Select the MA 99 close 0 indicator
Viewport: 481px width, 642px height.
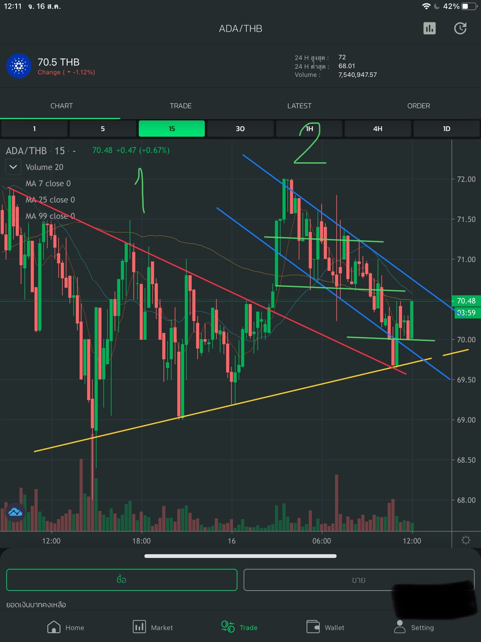click(50, 216)
